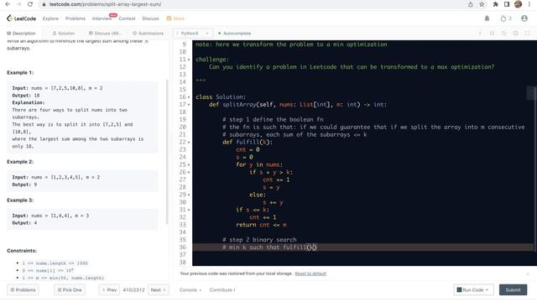Open the Python3 language dropdown
The height and width of the screenshot is (302, 537).
click(192, 34)
